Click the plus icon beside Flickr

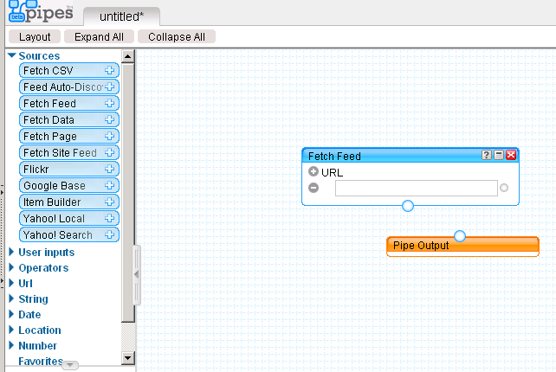110,170
